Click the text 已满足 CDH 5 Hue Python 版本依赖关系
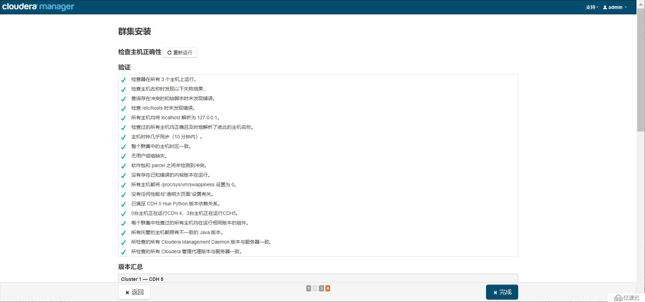 (x=176, y=204)
